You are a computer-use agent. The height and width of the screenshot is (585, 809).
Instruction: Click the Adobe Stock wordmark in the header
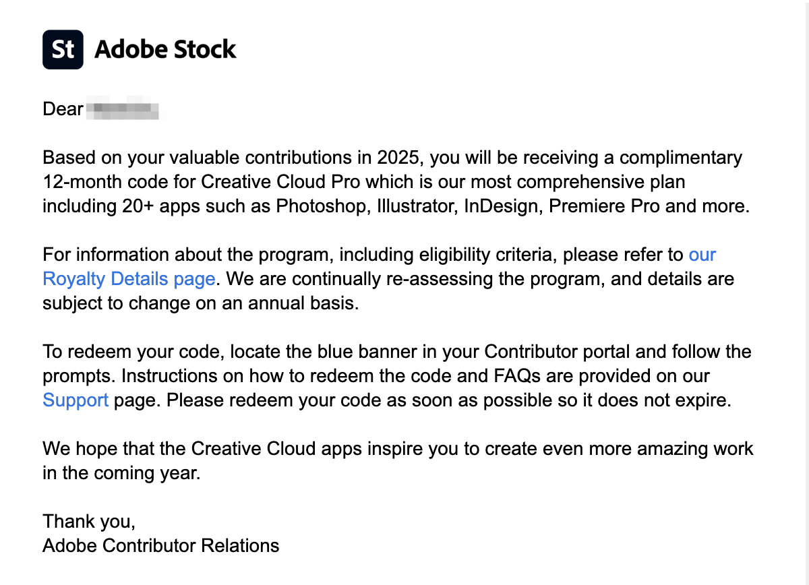[165, 49]
